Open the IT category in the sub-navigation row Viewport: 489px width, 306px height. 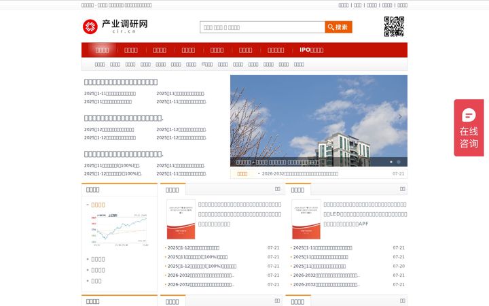click(x=207, y=65)
